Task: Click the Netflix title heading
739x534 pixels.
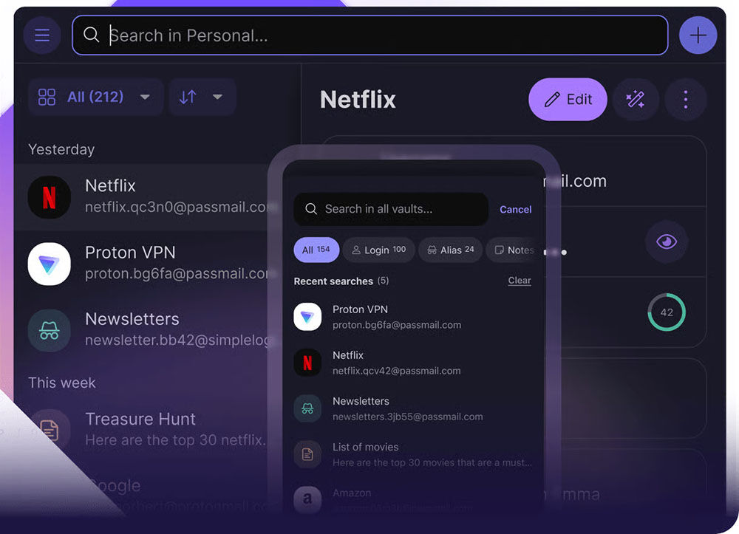Action: [358, 100]
